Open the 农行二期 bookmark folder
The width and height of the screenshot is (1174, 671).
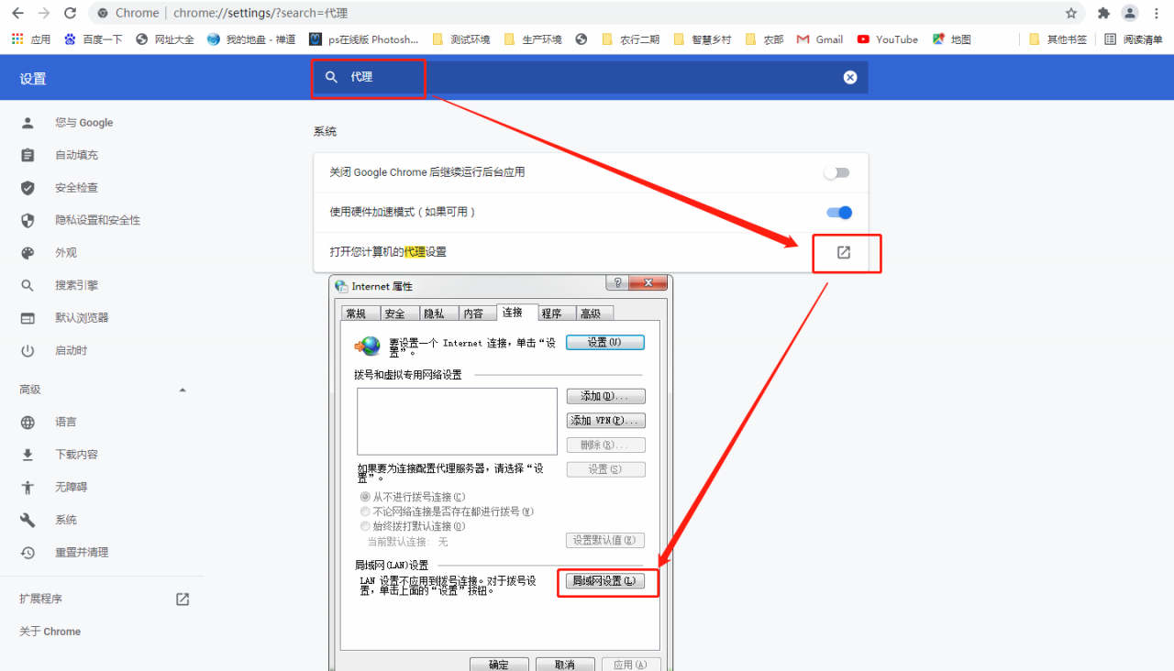631,39
